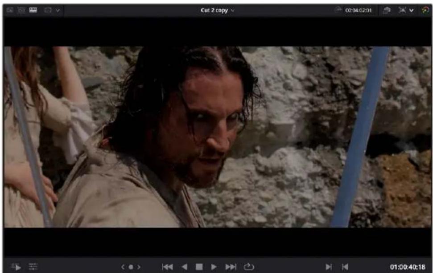This screenshot has width=433, height=273.
Task: Toggle the Bypass color grades button
Action: coord(387,10)
